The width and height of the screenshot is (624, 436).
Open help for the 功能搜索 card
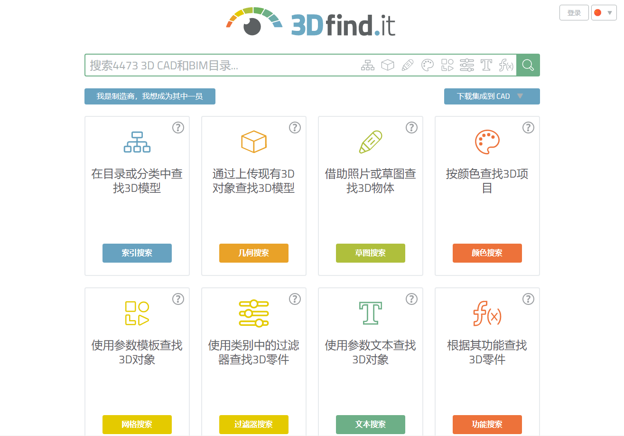pyautogui.click(x=528, y=299)
